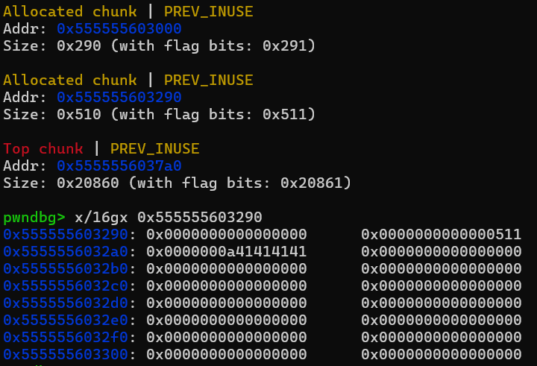Click the value 0x0000000000000511 in memory dump

click(441, 234)
